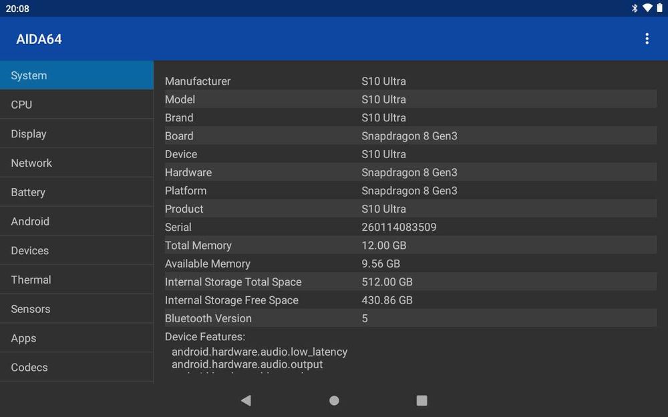Image resolution: width=668 pixels, height=417 pixels.
Task: Open the Android section
Action: pyautogui.click(x=77, y=222)
